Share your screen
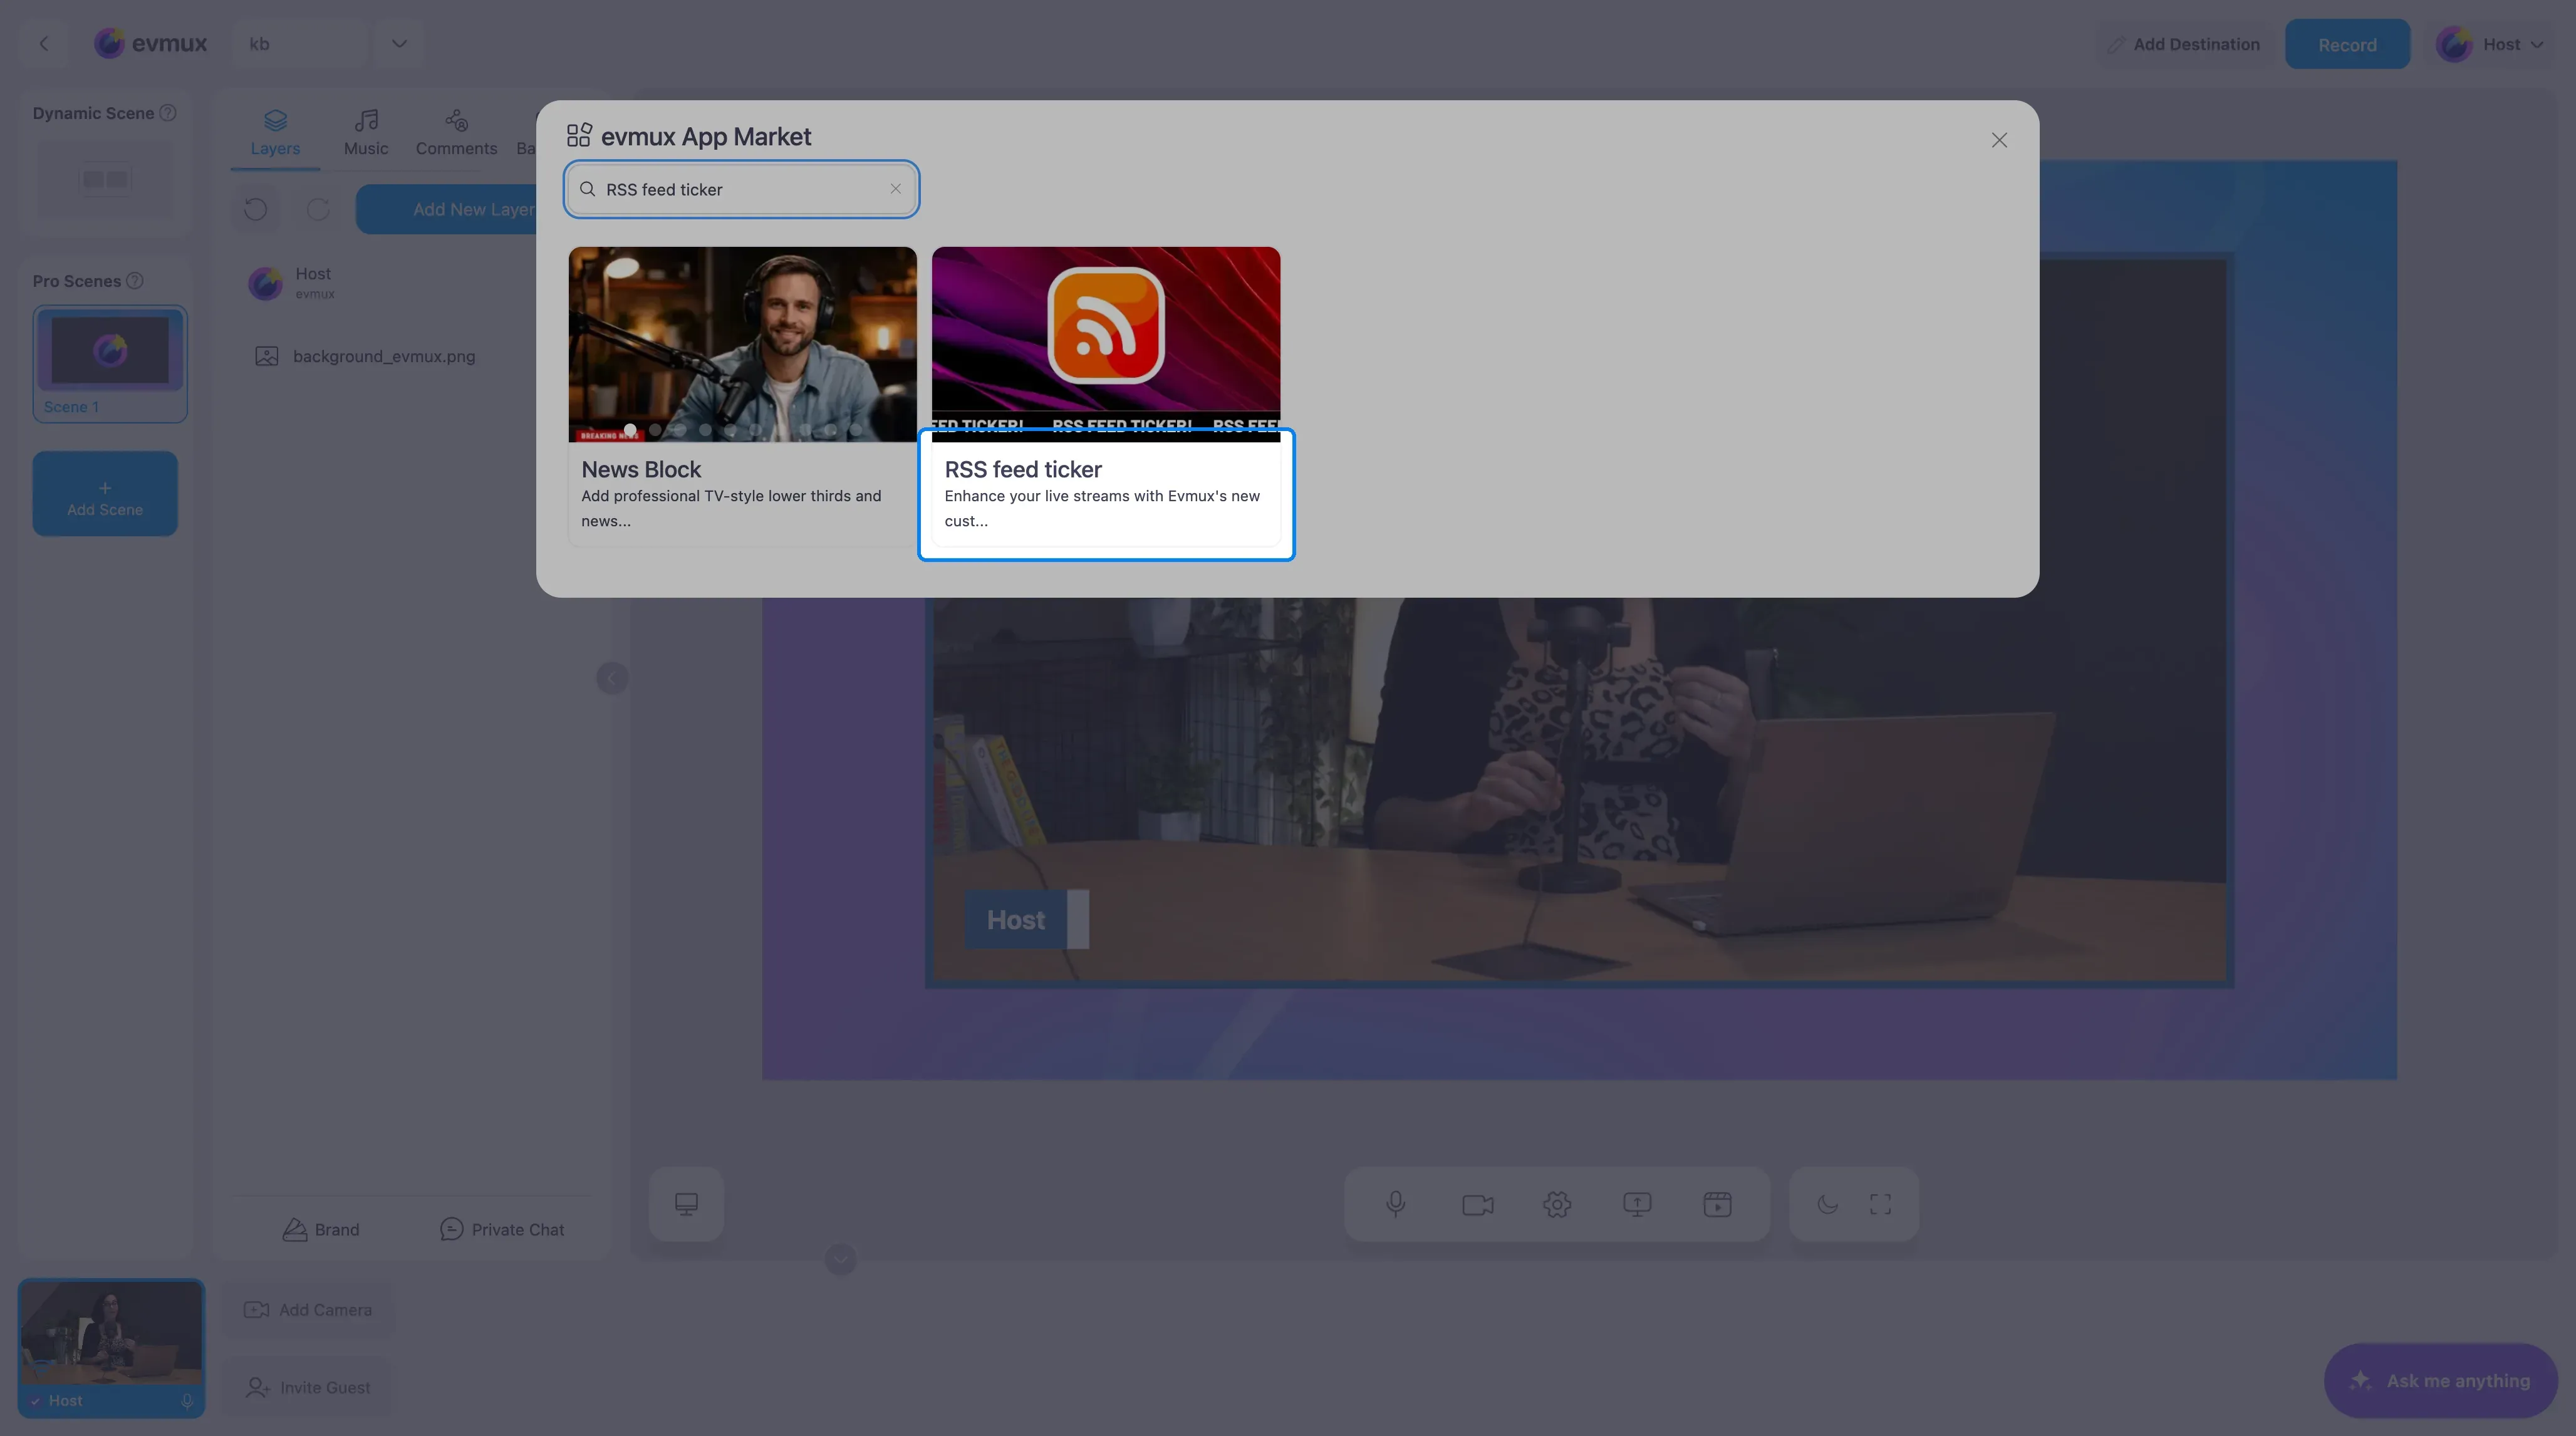Screen dimensions: 2576x1436 coord(1637,1204)
